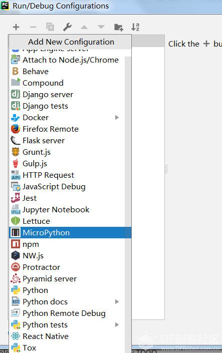The height and width of the screenshot is (353, 222).
Task: Click the Create New Folder icon
Action: coord(119,27)
